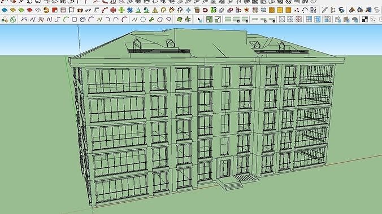Click the green plus cross icon
382x214 pixels.
coord(121,10)
